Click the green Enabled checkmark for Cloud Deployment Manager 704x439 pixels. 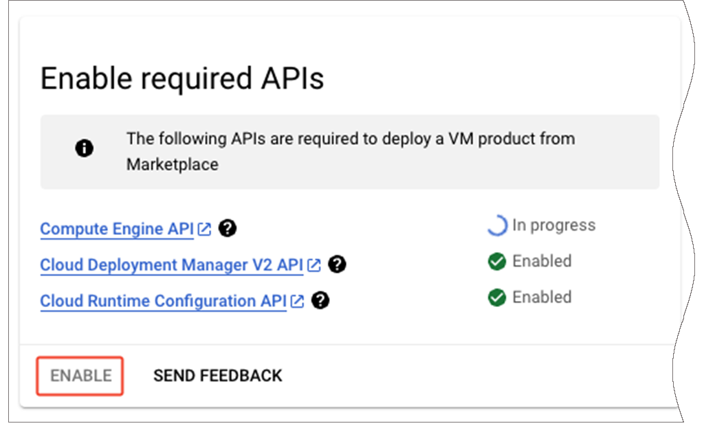click(x=496, y=262)
